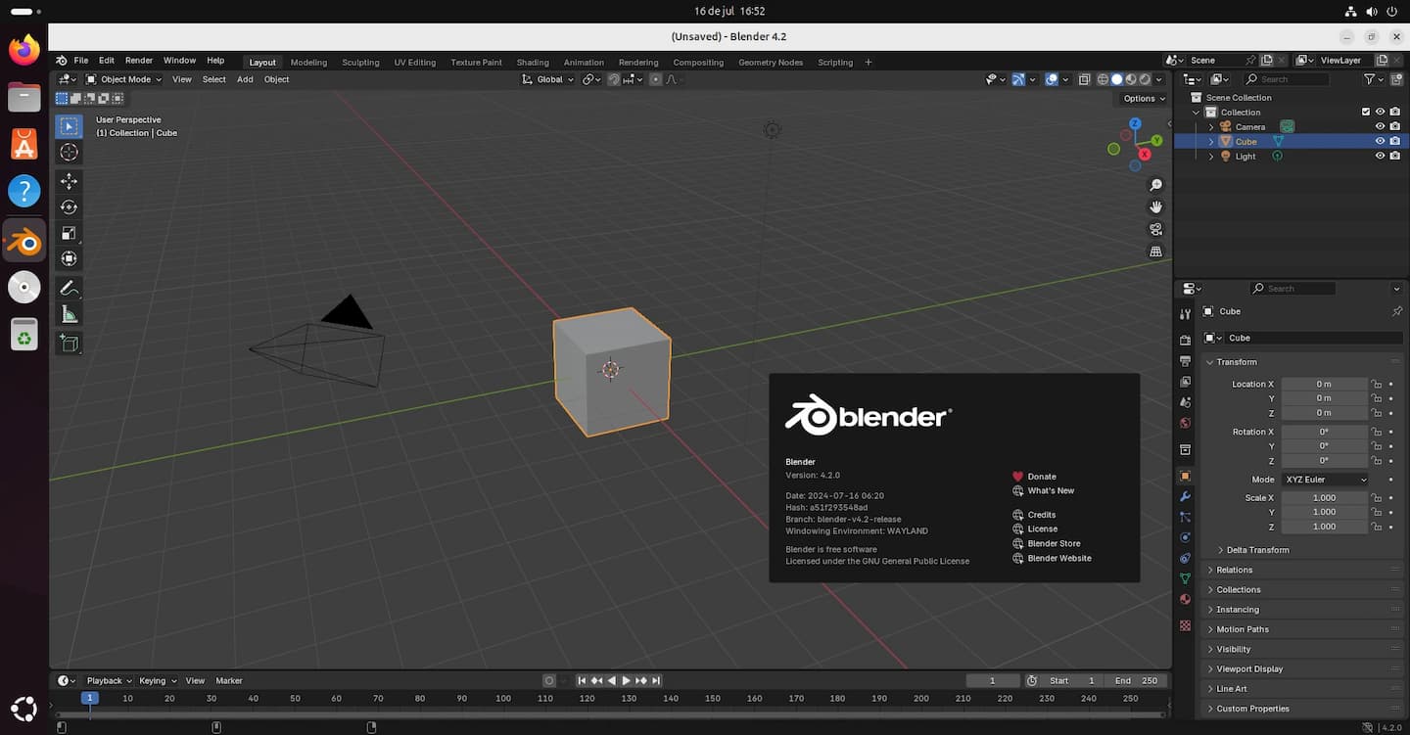Disable Cube in renders
Screen dimensions: 1410x735
(1394, 141)
